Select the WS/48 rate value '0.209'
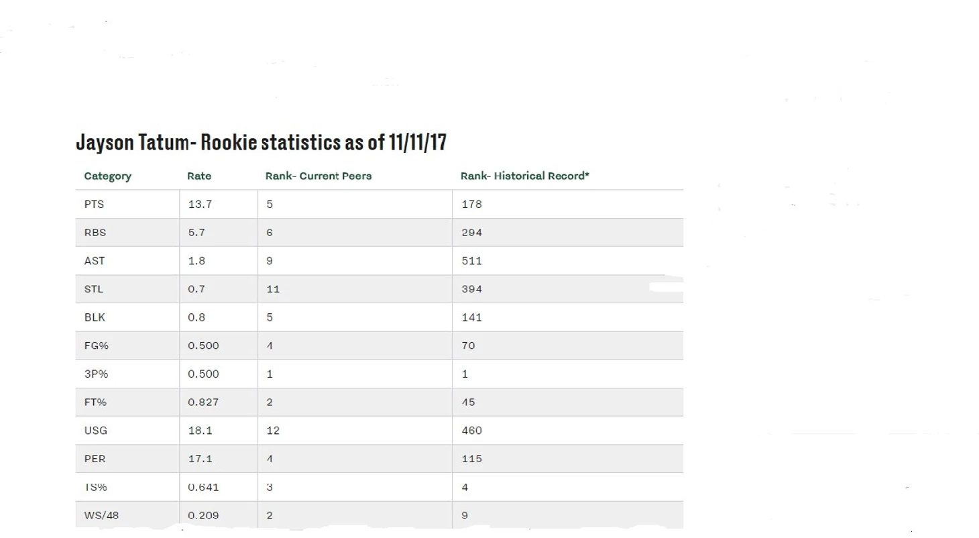Image resolution: width=979 pixels, height=538 pixels. [x=203, y=515]
